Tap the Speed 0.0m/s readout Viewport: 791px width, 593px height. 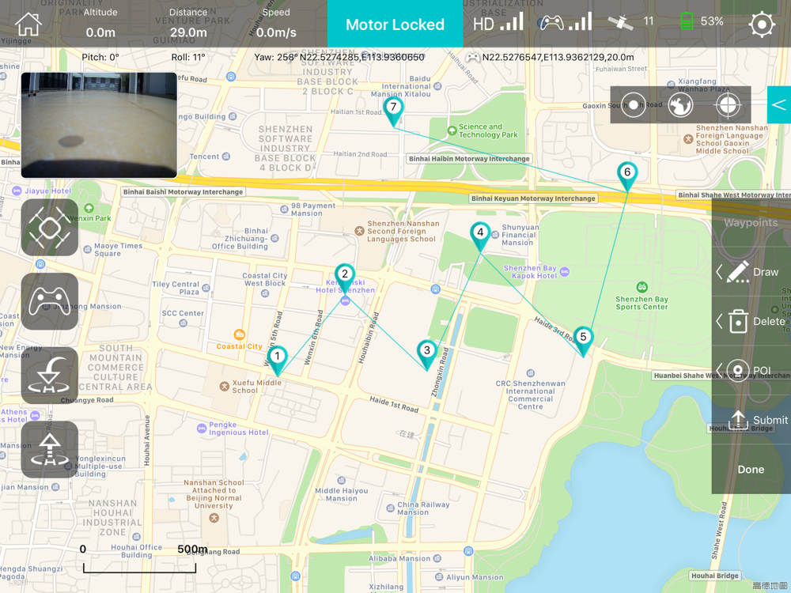point(276,23)
